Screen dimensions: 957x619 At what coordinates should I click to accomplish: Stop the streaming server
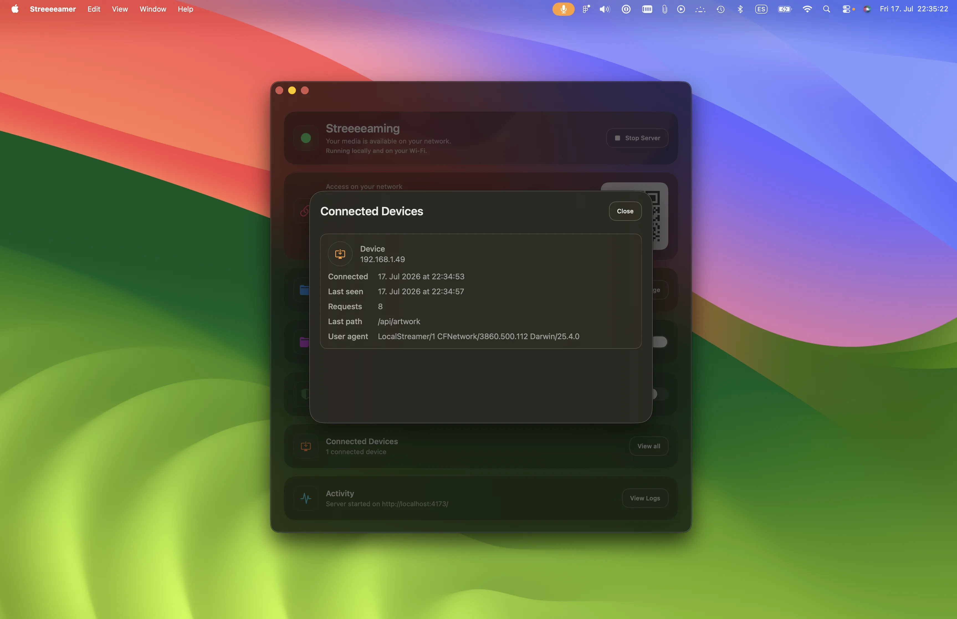(637, 138)
